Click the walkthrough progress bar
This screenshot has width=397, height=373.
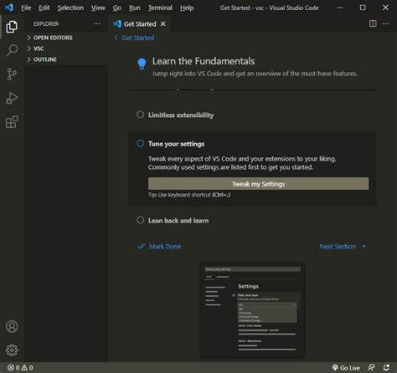252,89
